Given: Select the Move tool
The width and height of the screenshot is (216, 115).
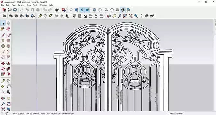Looking at the screenshot, I should [3, 63].
